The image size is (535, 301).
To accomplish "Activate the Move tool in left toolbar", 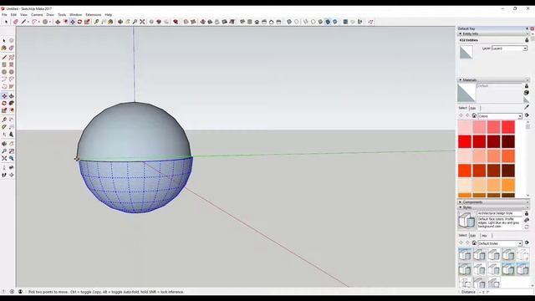I will [x=4, y=96].
